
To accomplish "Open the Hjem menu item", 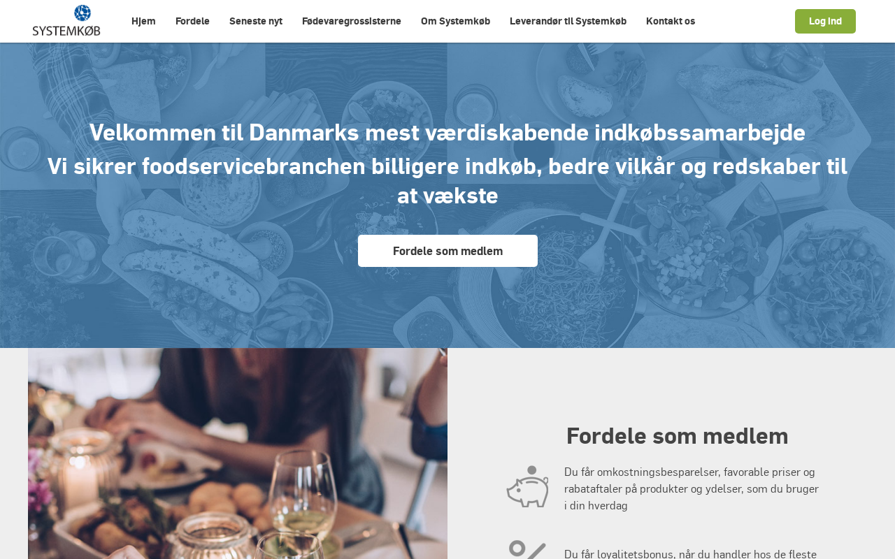I will point(143,21).
